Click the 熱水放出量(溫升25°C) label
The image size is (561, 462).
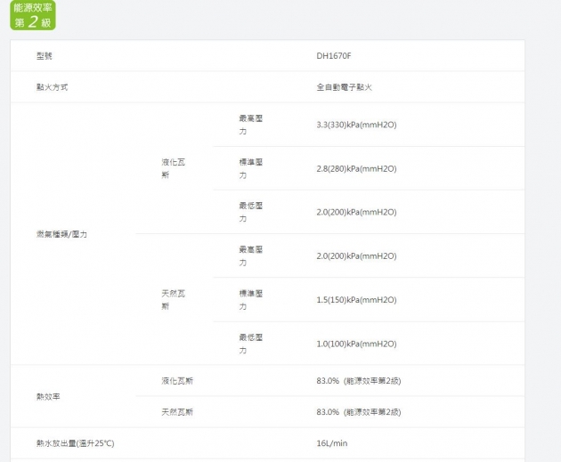75,443
